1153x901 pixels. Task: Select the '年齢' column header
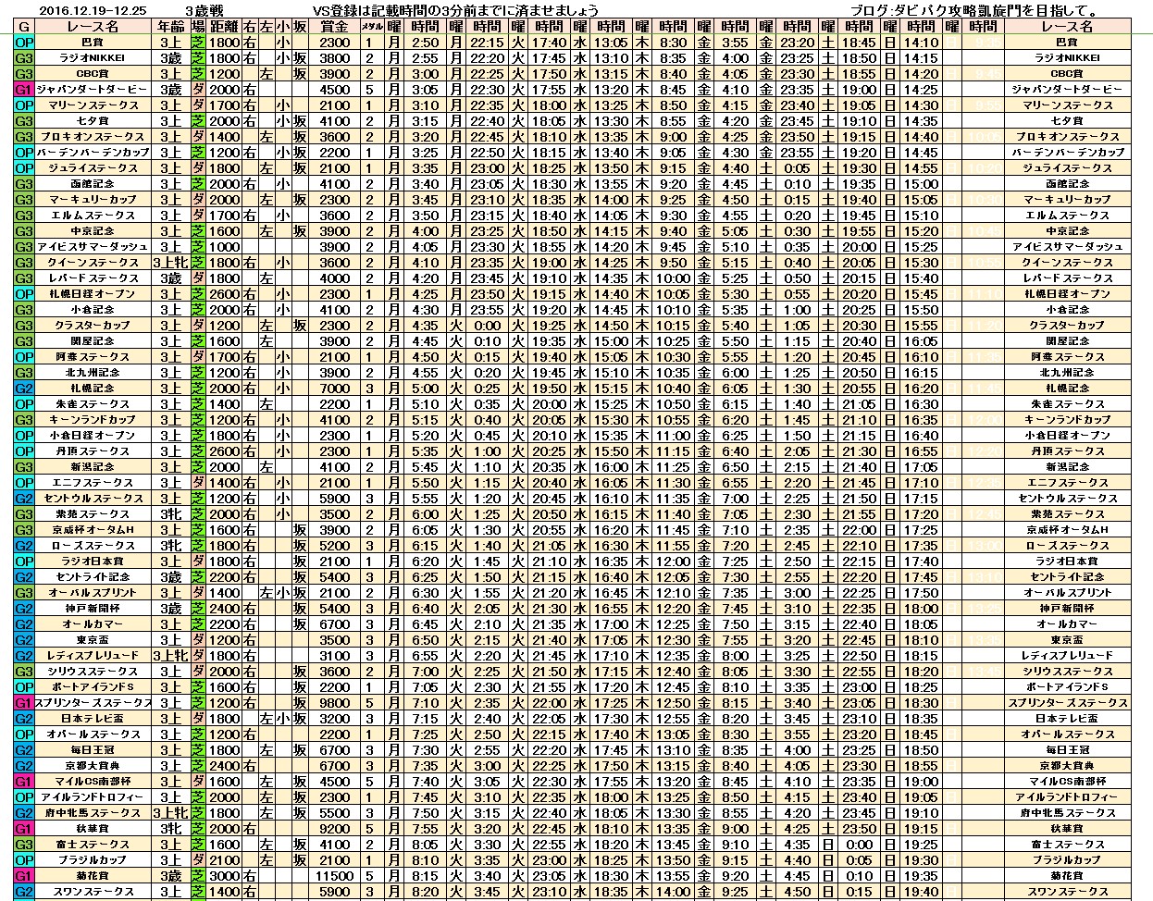(x=170, y=27)
